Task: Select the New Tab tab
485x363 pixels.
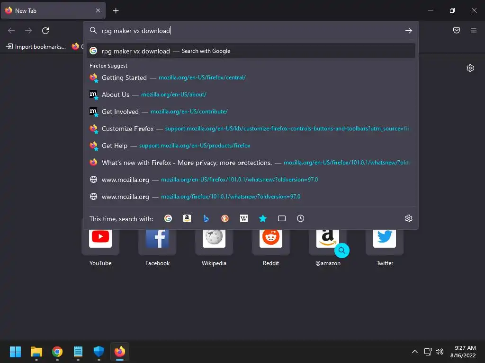Action: pos(53,10)
